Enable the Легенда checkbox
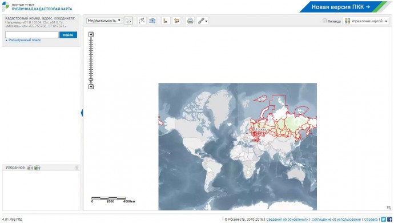 pyautogui.click(x=324, y=21)
